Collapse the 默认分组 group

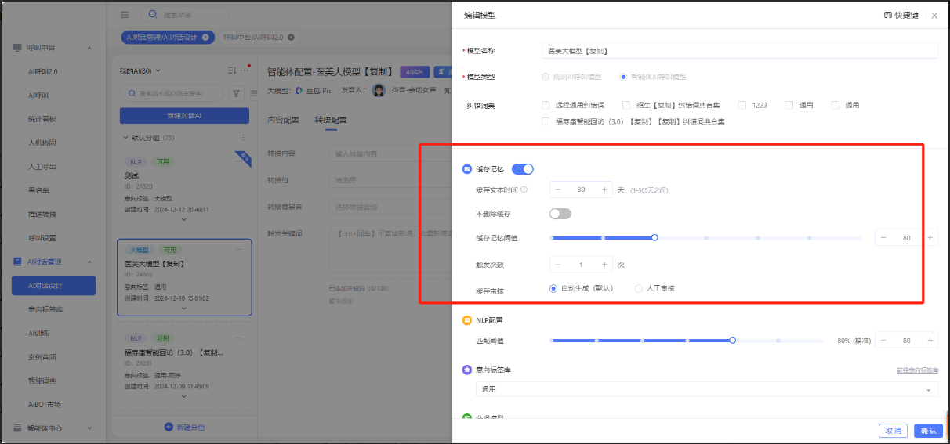(125, 138)
